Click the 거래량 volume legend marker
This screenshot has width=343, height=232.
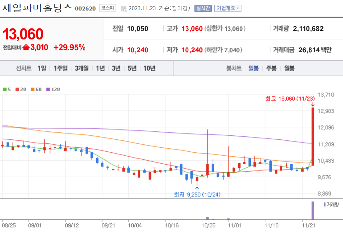(x=325, y=204)
